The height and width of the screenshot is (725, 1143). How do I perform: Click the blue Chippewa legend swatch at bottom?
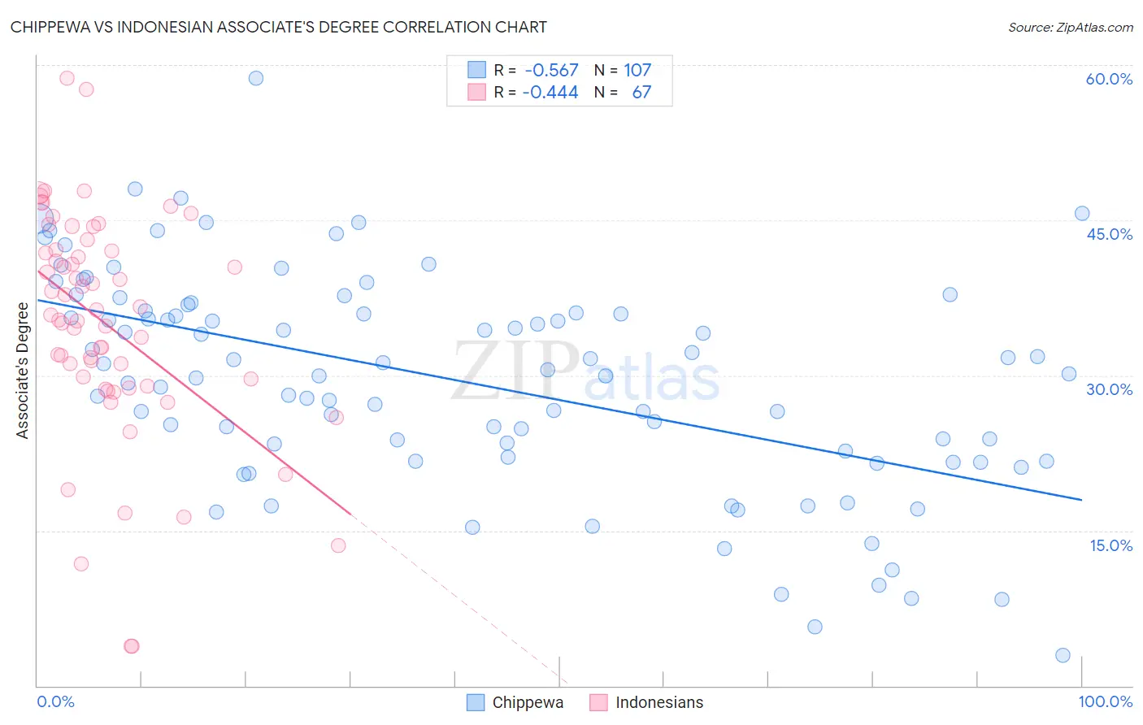coord(476,702)
